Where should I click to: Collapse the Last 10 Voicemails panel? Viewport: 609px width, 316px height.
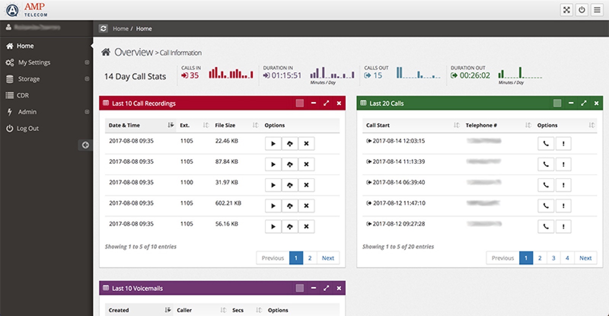313,288
